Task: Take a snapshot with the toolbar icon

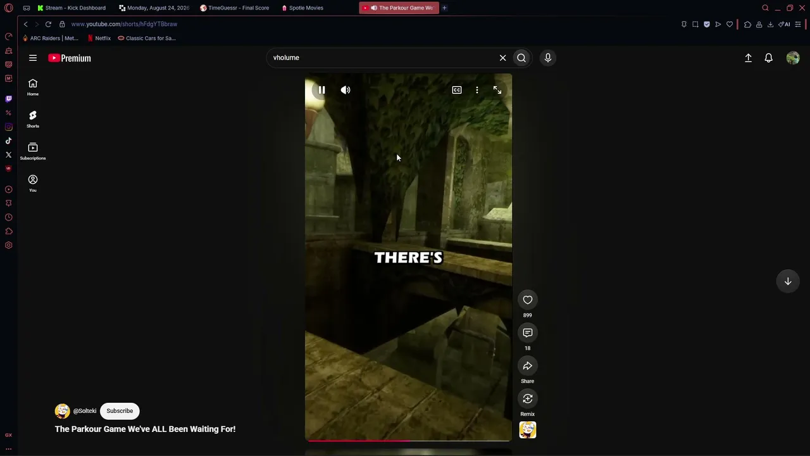Action: 695,24
